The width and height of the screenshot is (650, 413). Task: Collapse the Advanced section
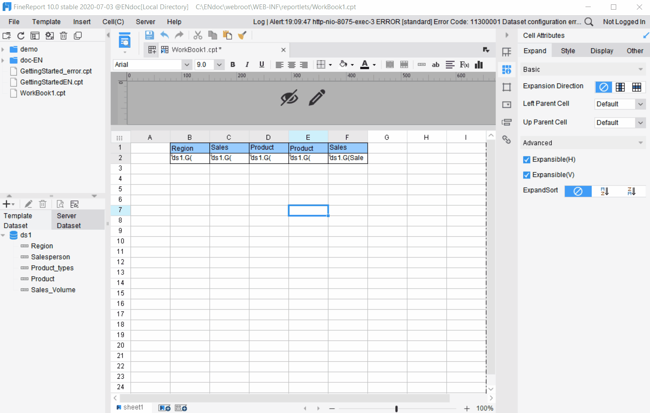(x=640, y=143)
